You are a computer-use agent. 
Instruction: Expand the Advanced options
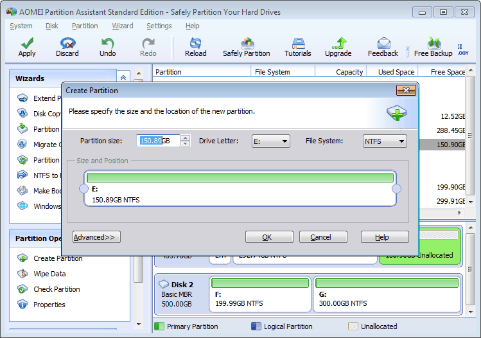point(96,237)
